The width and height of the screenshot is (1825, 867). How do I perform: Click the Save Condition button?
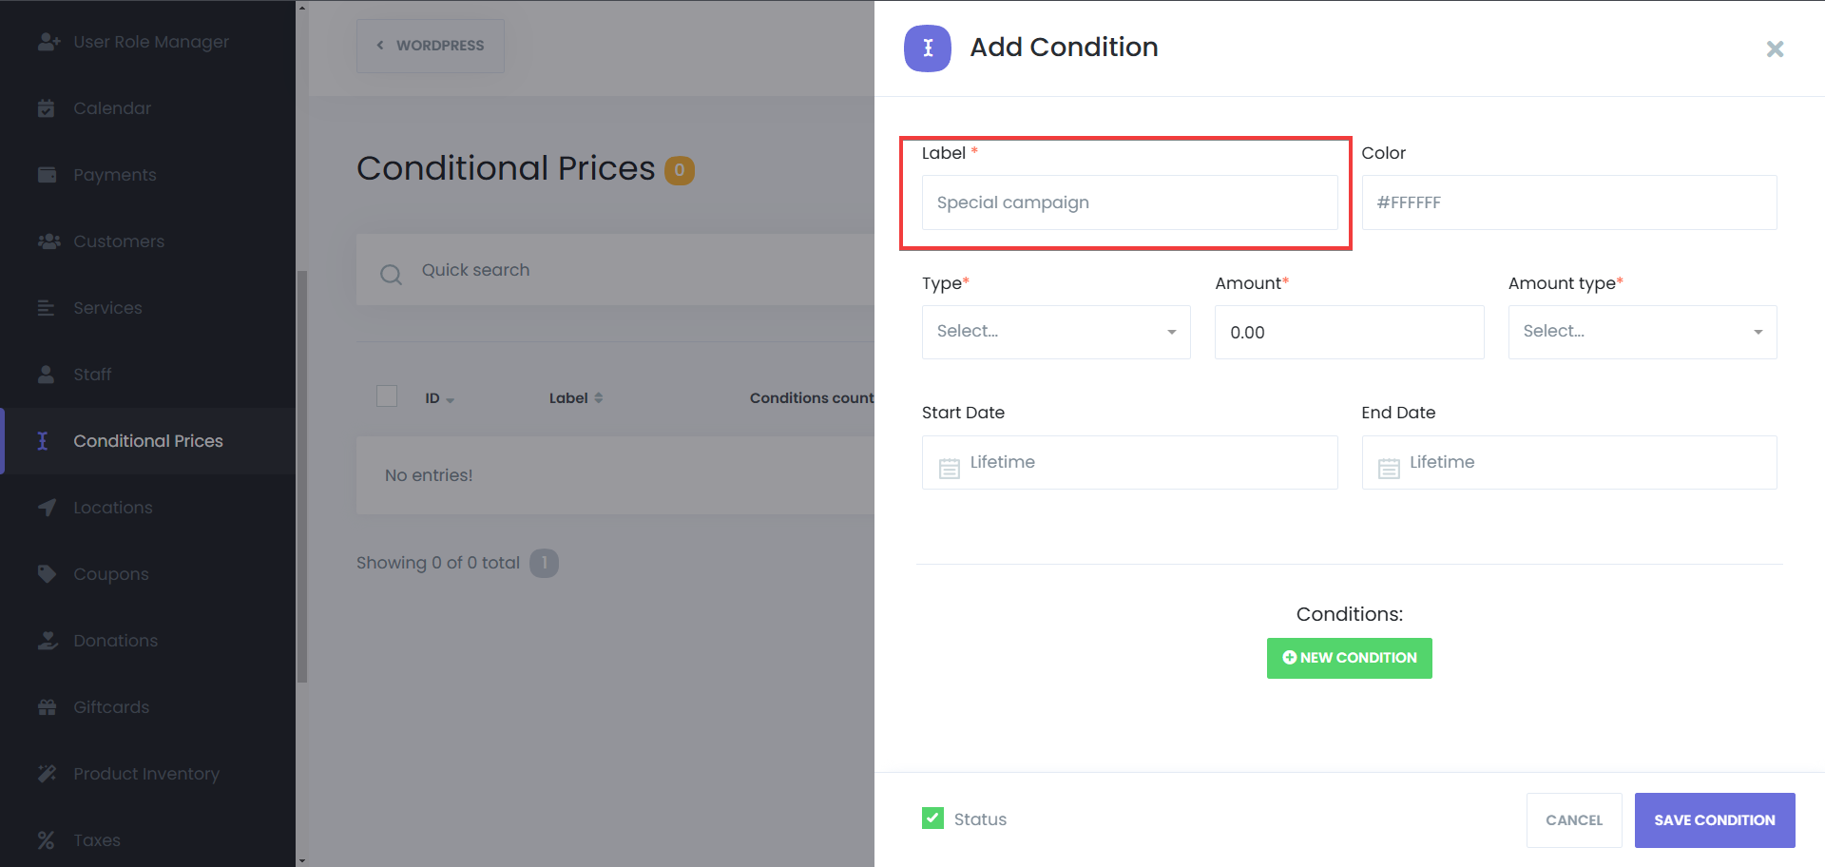1714,819
